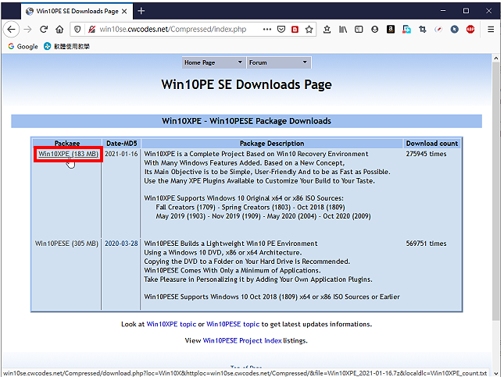
Task: Open a new browser tab
Action: click(x=141, y=11)
